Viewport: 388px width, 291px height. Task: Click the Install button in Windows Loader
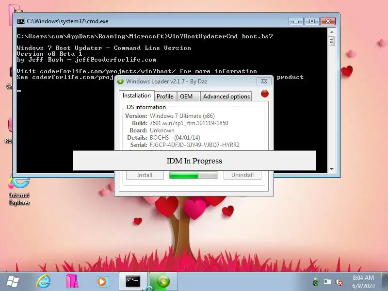(145, 175)
